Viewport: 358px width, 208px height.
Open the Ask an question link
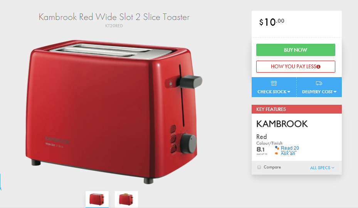click(288, 154)
